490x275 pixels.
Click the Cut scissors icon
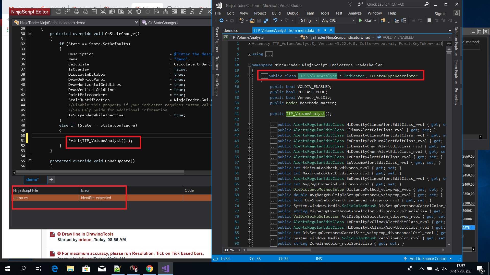(x=103, y=12)
